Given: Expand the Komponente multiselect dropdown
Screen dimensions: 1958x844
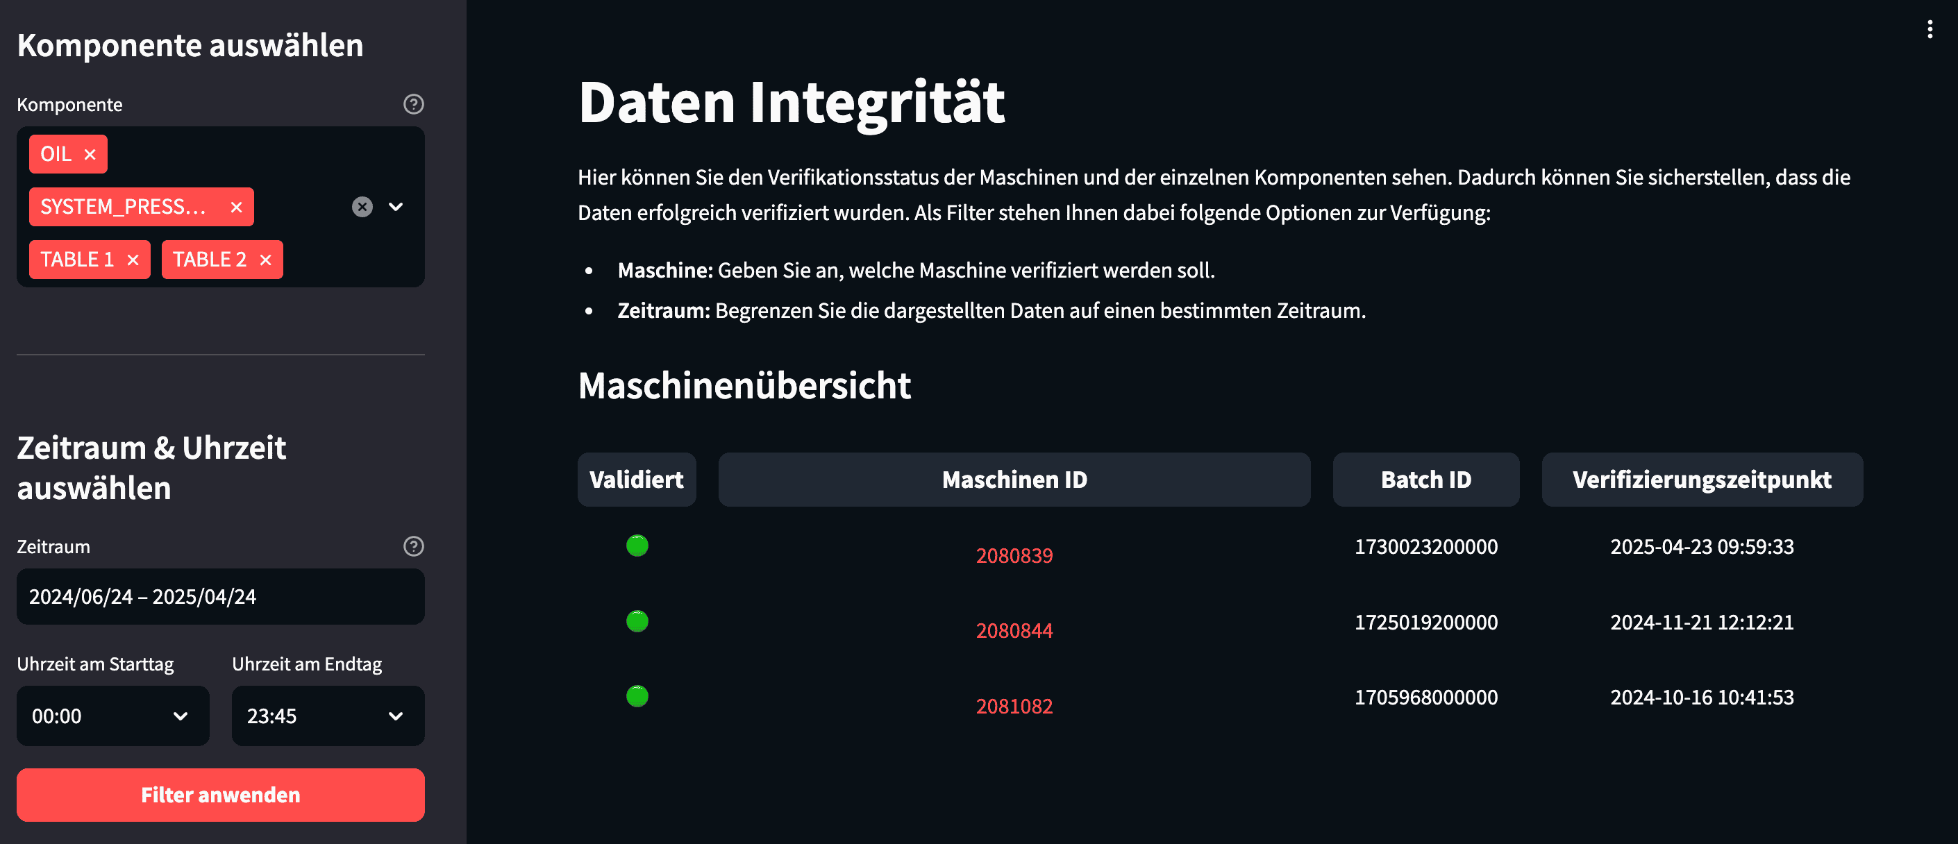Looking at the screenshot, I should (x=396, y=207).
